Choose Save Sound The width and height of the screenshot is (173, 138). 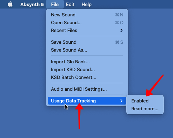tap(87, 42)
